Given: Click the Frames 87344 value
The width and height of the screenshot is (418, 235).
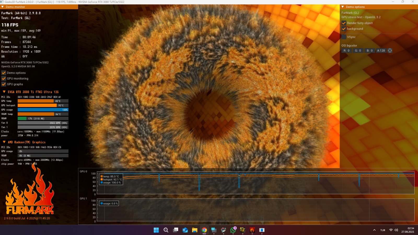Looking at the screenshot, I should pos(27,42).
